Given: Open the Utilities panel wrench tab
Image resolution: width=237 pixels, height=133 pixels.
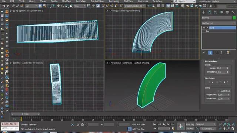Looking at the screenshot, I should click(233, 12).
